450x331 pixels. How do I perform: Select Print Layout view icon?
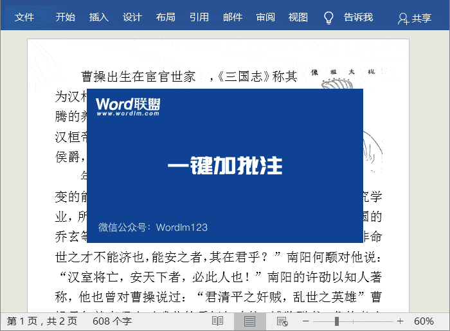click(x=249, y=321)
